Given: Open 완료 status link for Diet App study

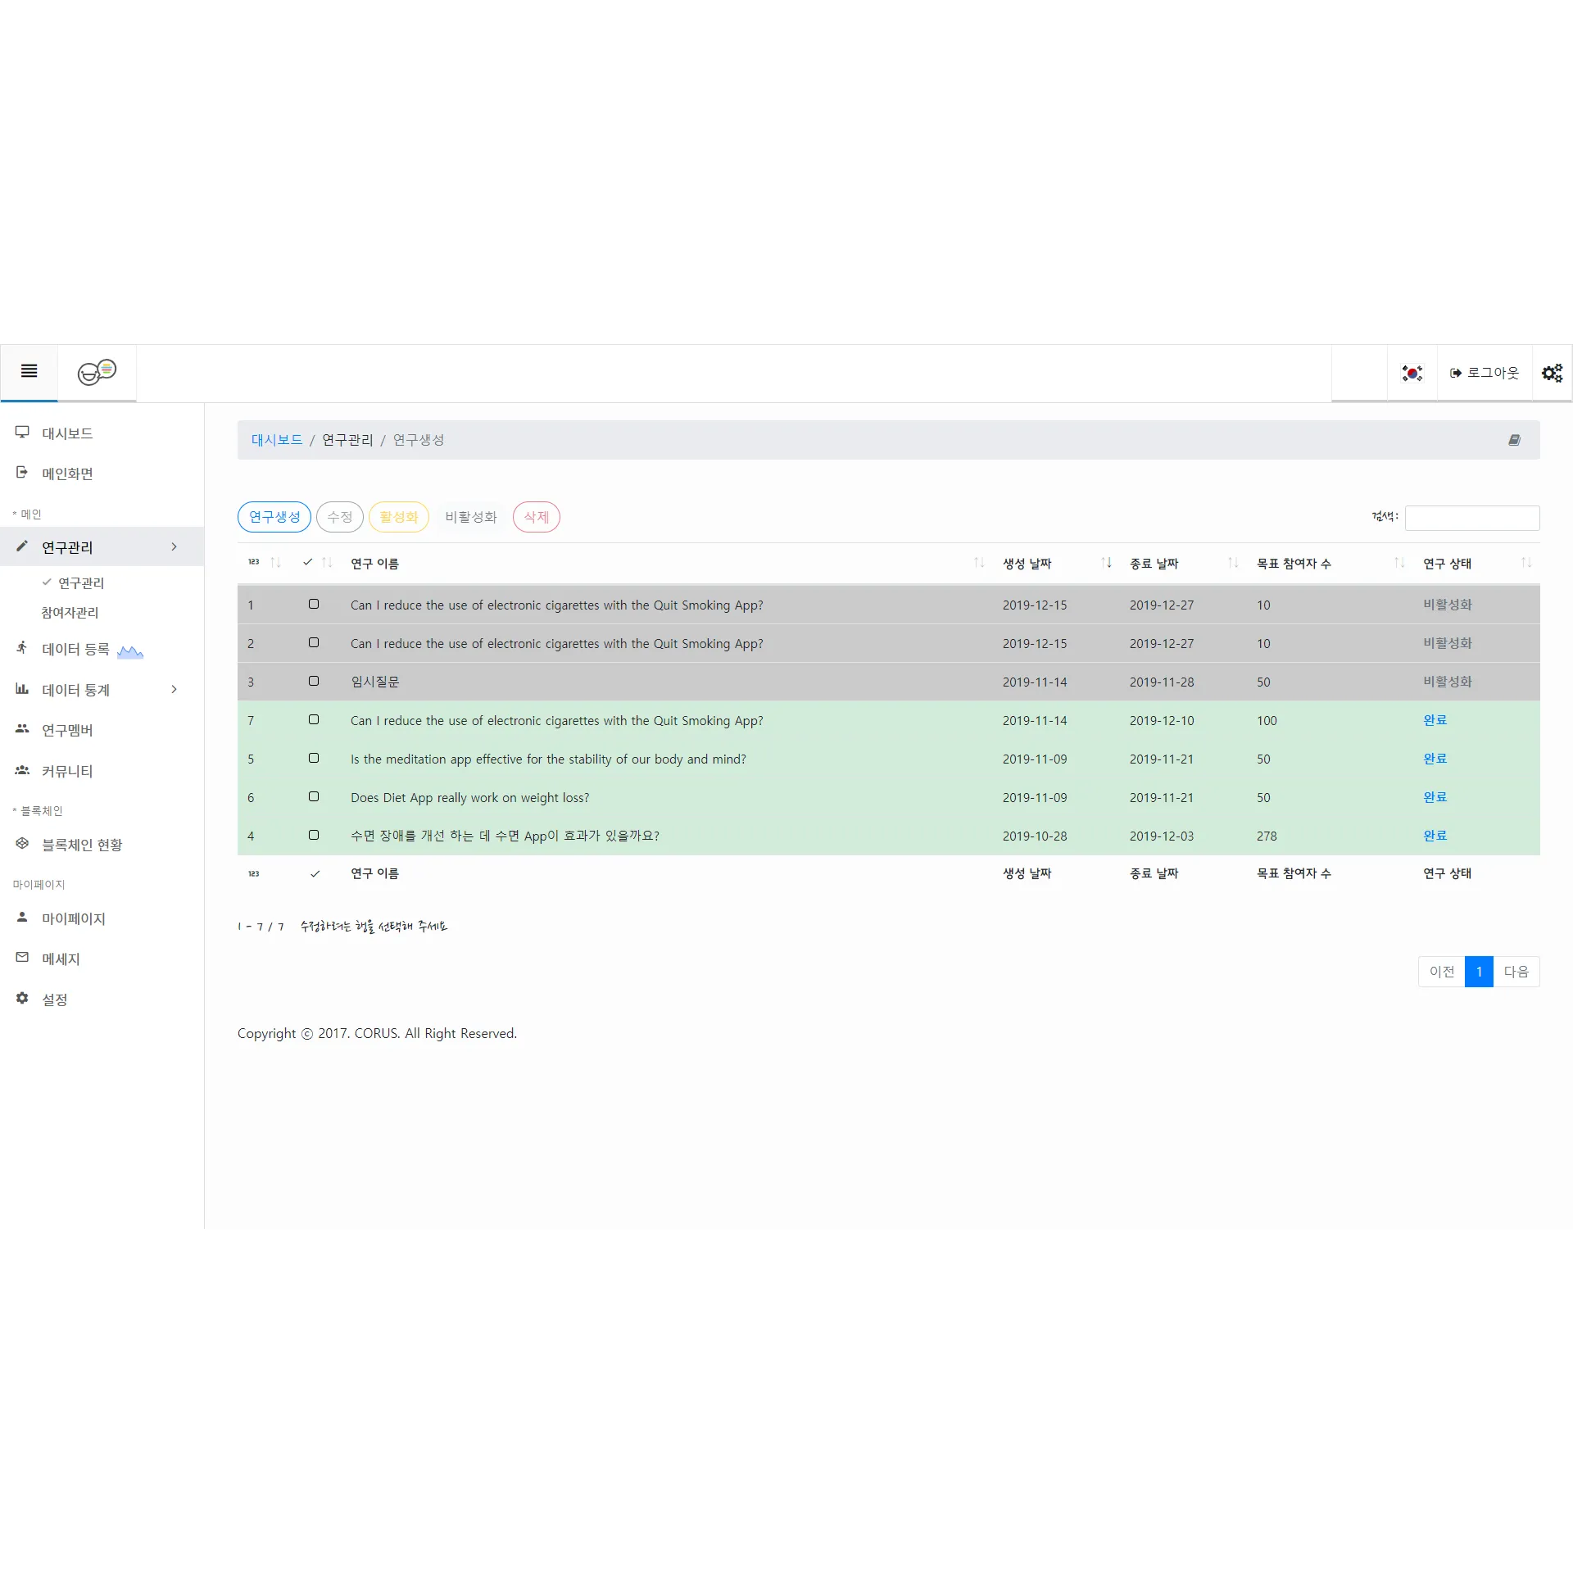Looking at the screenshot, I should point(1435,797).
